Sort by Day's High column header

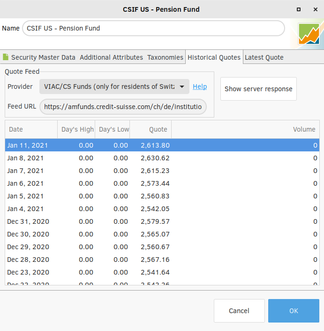(76, 129)
